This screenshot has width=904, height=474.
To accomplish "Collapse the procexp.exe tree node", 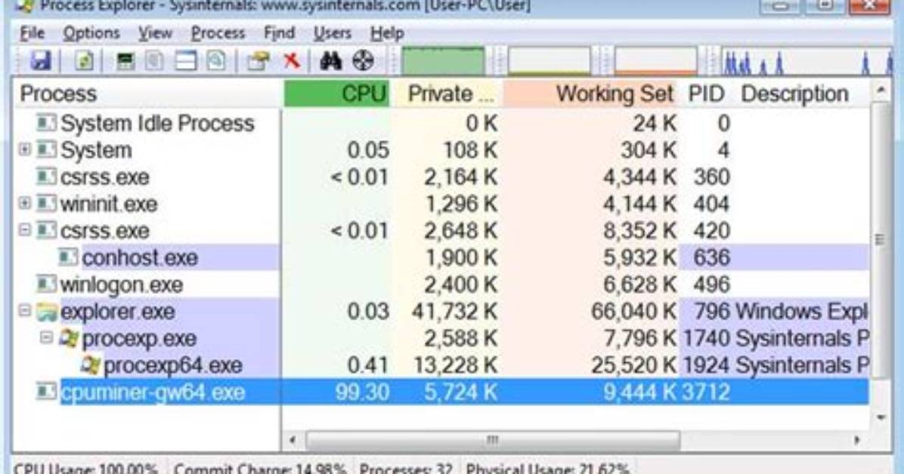I will (x=47, y=337).
